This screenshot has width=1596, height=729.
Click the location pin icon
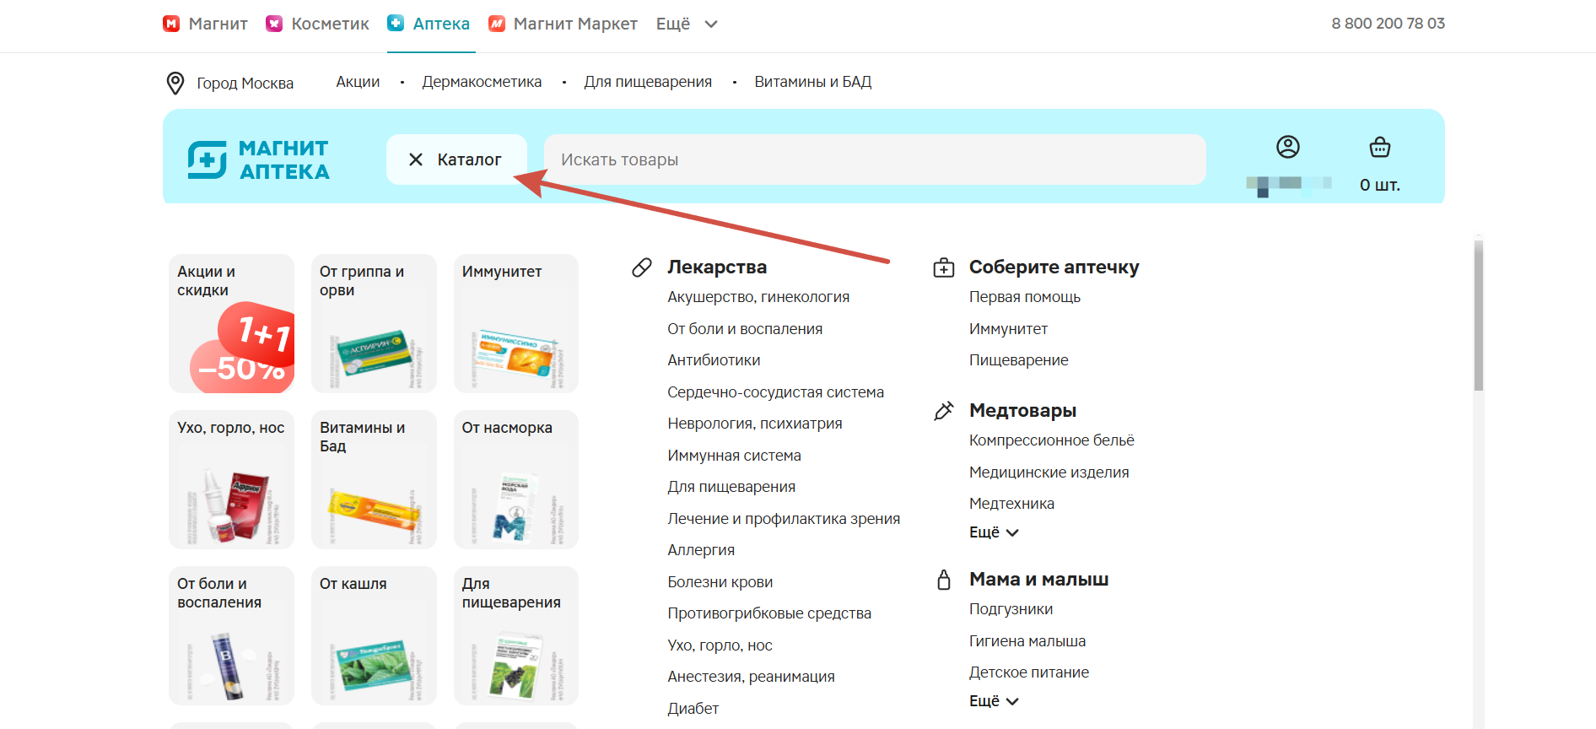(x=175, y=83)
